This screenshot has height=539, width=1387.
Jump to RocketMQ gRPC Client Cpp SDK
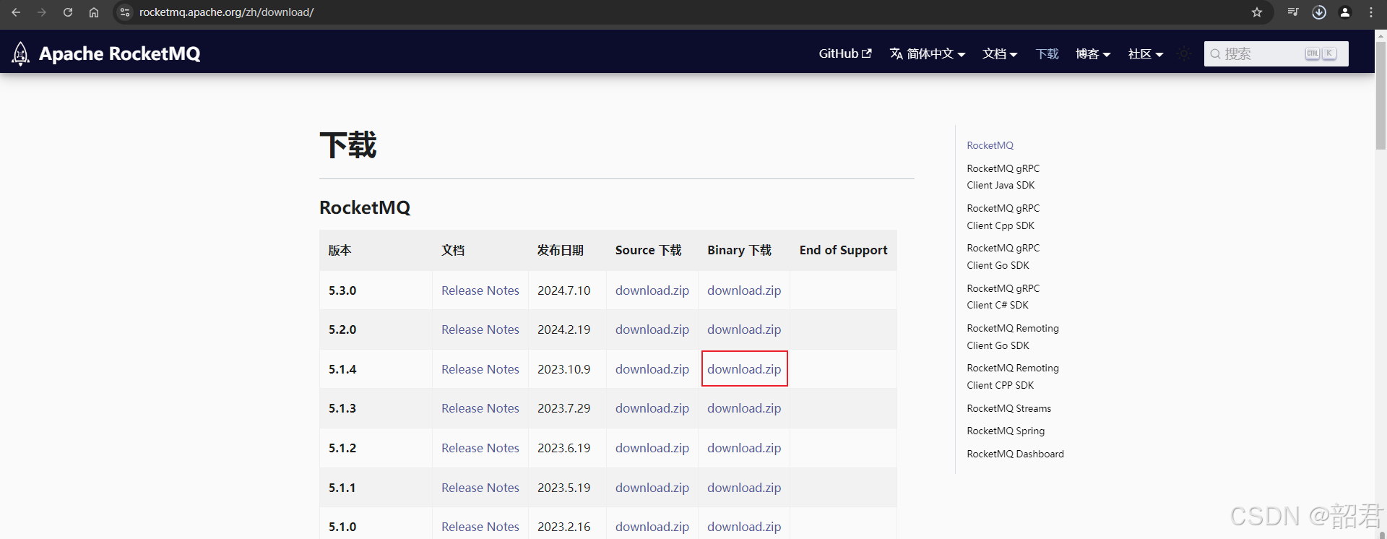tap(1003, 217)
